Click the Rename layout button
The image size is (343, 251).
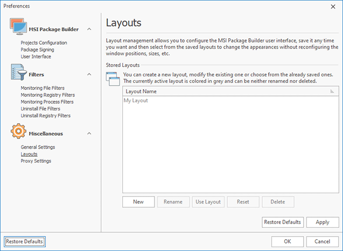(173, 202)
